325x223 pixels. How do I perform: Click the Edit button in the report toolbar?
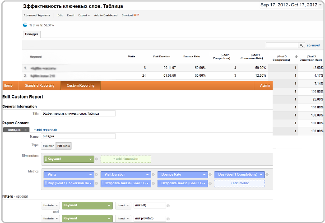click(x=60, y=15)
